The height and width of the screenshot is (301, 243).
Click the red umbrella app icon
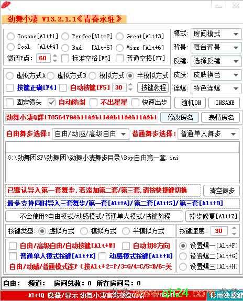coord(6,5)
